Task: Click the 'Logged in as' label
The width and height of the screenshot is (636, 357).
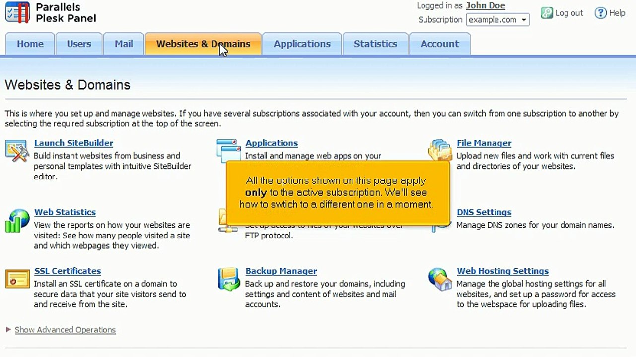Action: pos(439,6)
